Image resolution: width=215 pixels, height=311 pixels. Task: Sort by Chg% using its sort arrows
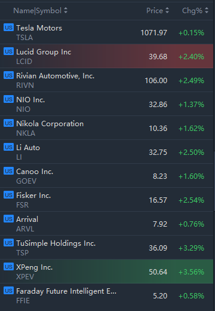[207, 11]
